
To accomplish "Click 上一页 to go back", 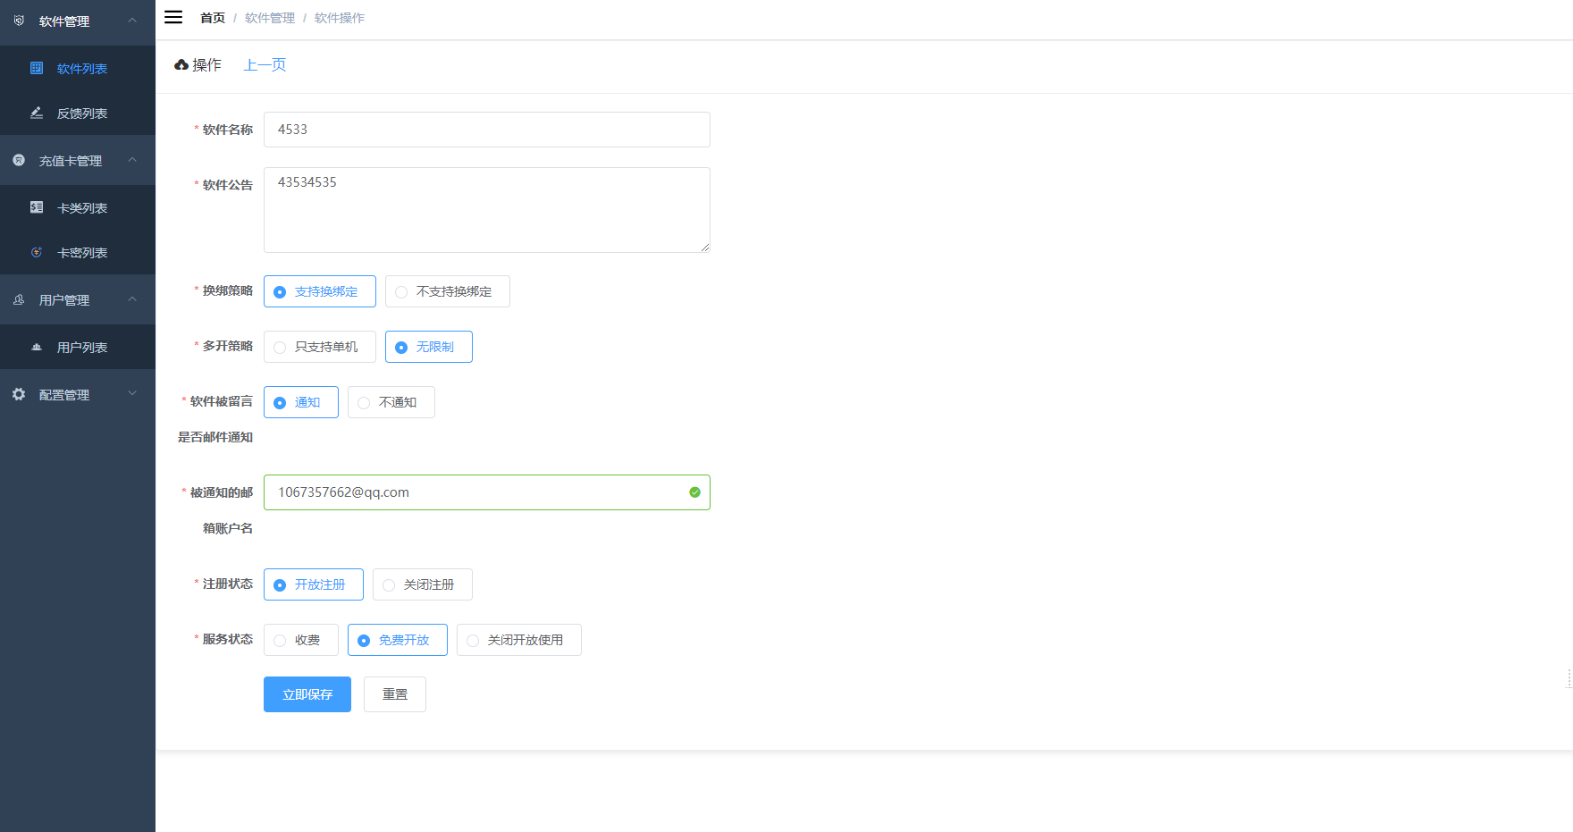I will tap(265, 63).
